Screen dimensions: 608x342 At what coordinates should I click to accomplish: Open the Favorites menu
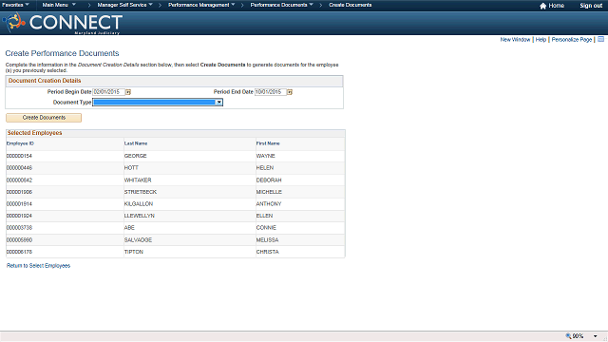(15, 5)
